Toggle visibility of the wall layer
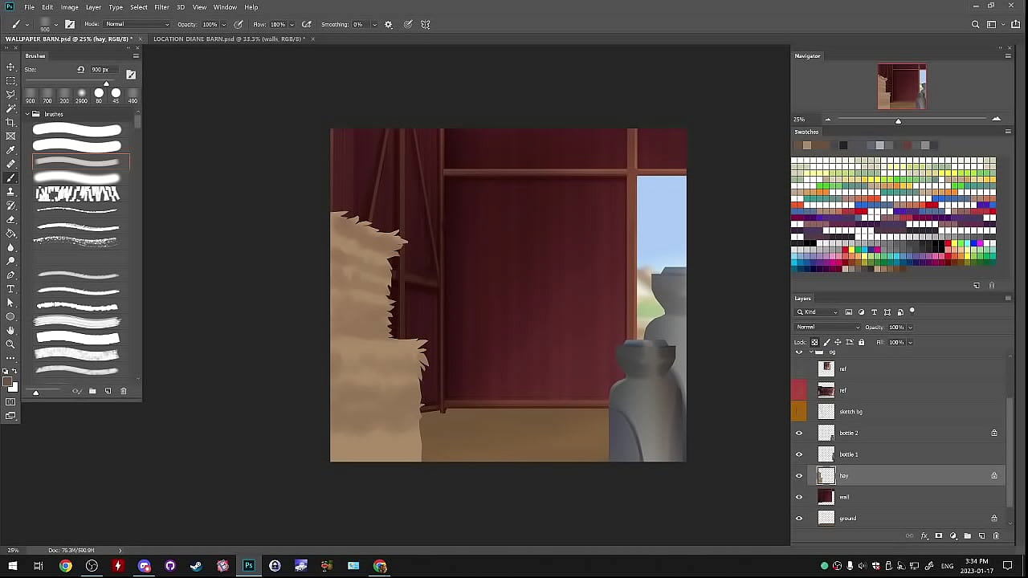Image resolution: width=1028 pixels, height=578 pixels. [798, 497]
